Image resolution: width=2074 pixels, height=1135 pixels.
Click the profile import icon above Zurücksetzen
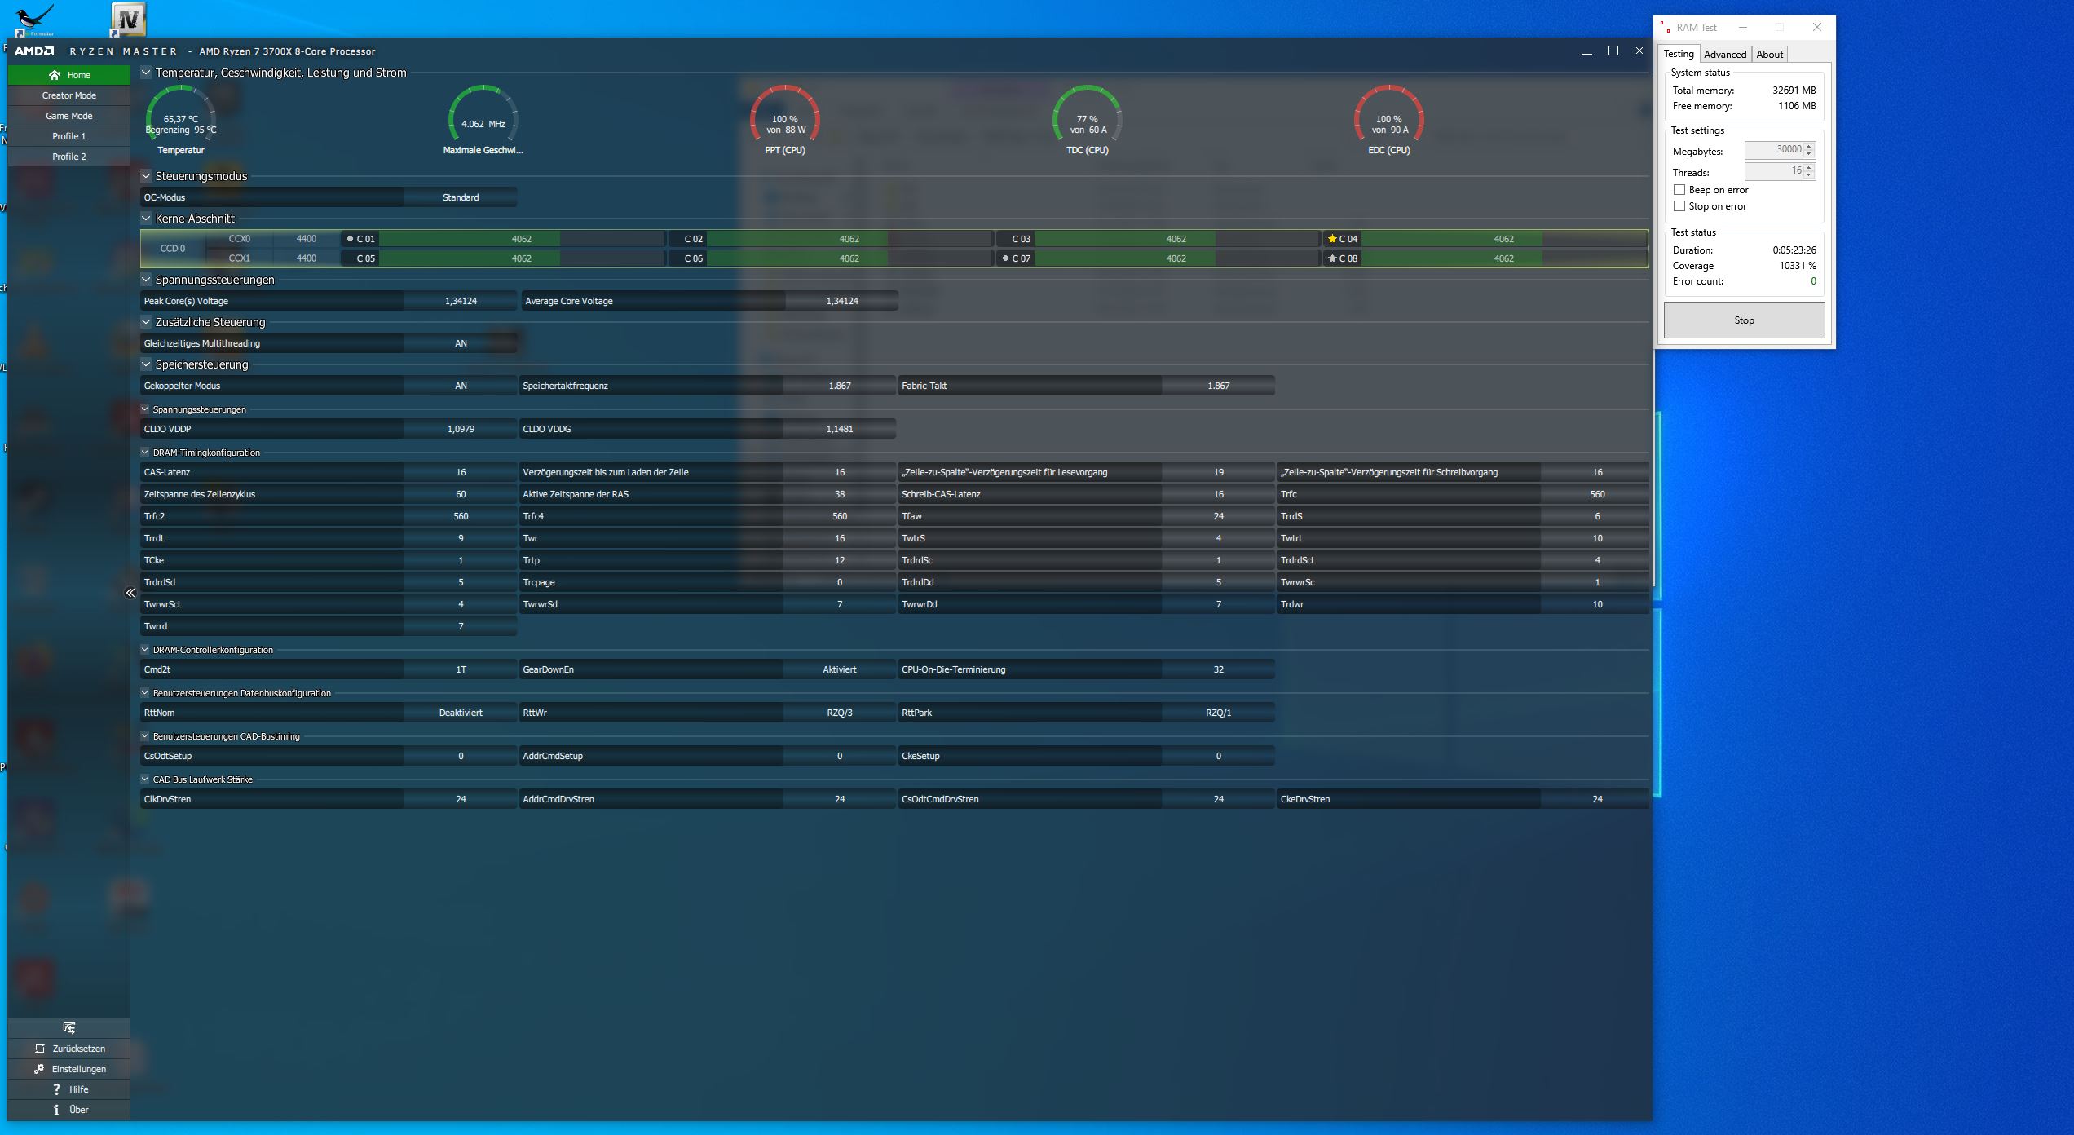(68, 1028)
